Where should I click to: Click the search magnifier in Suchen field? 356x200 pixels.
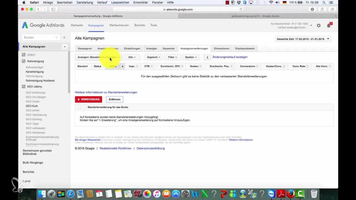pyautogui.click(x=57, y=37)
